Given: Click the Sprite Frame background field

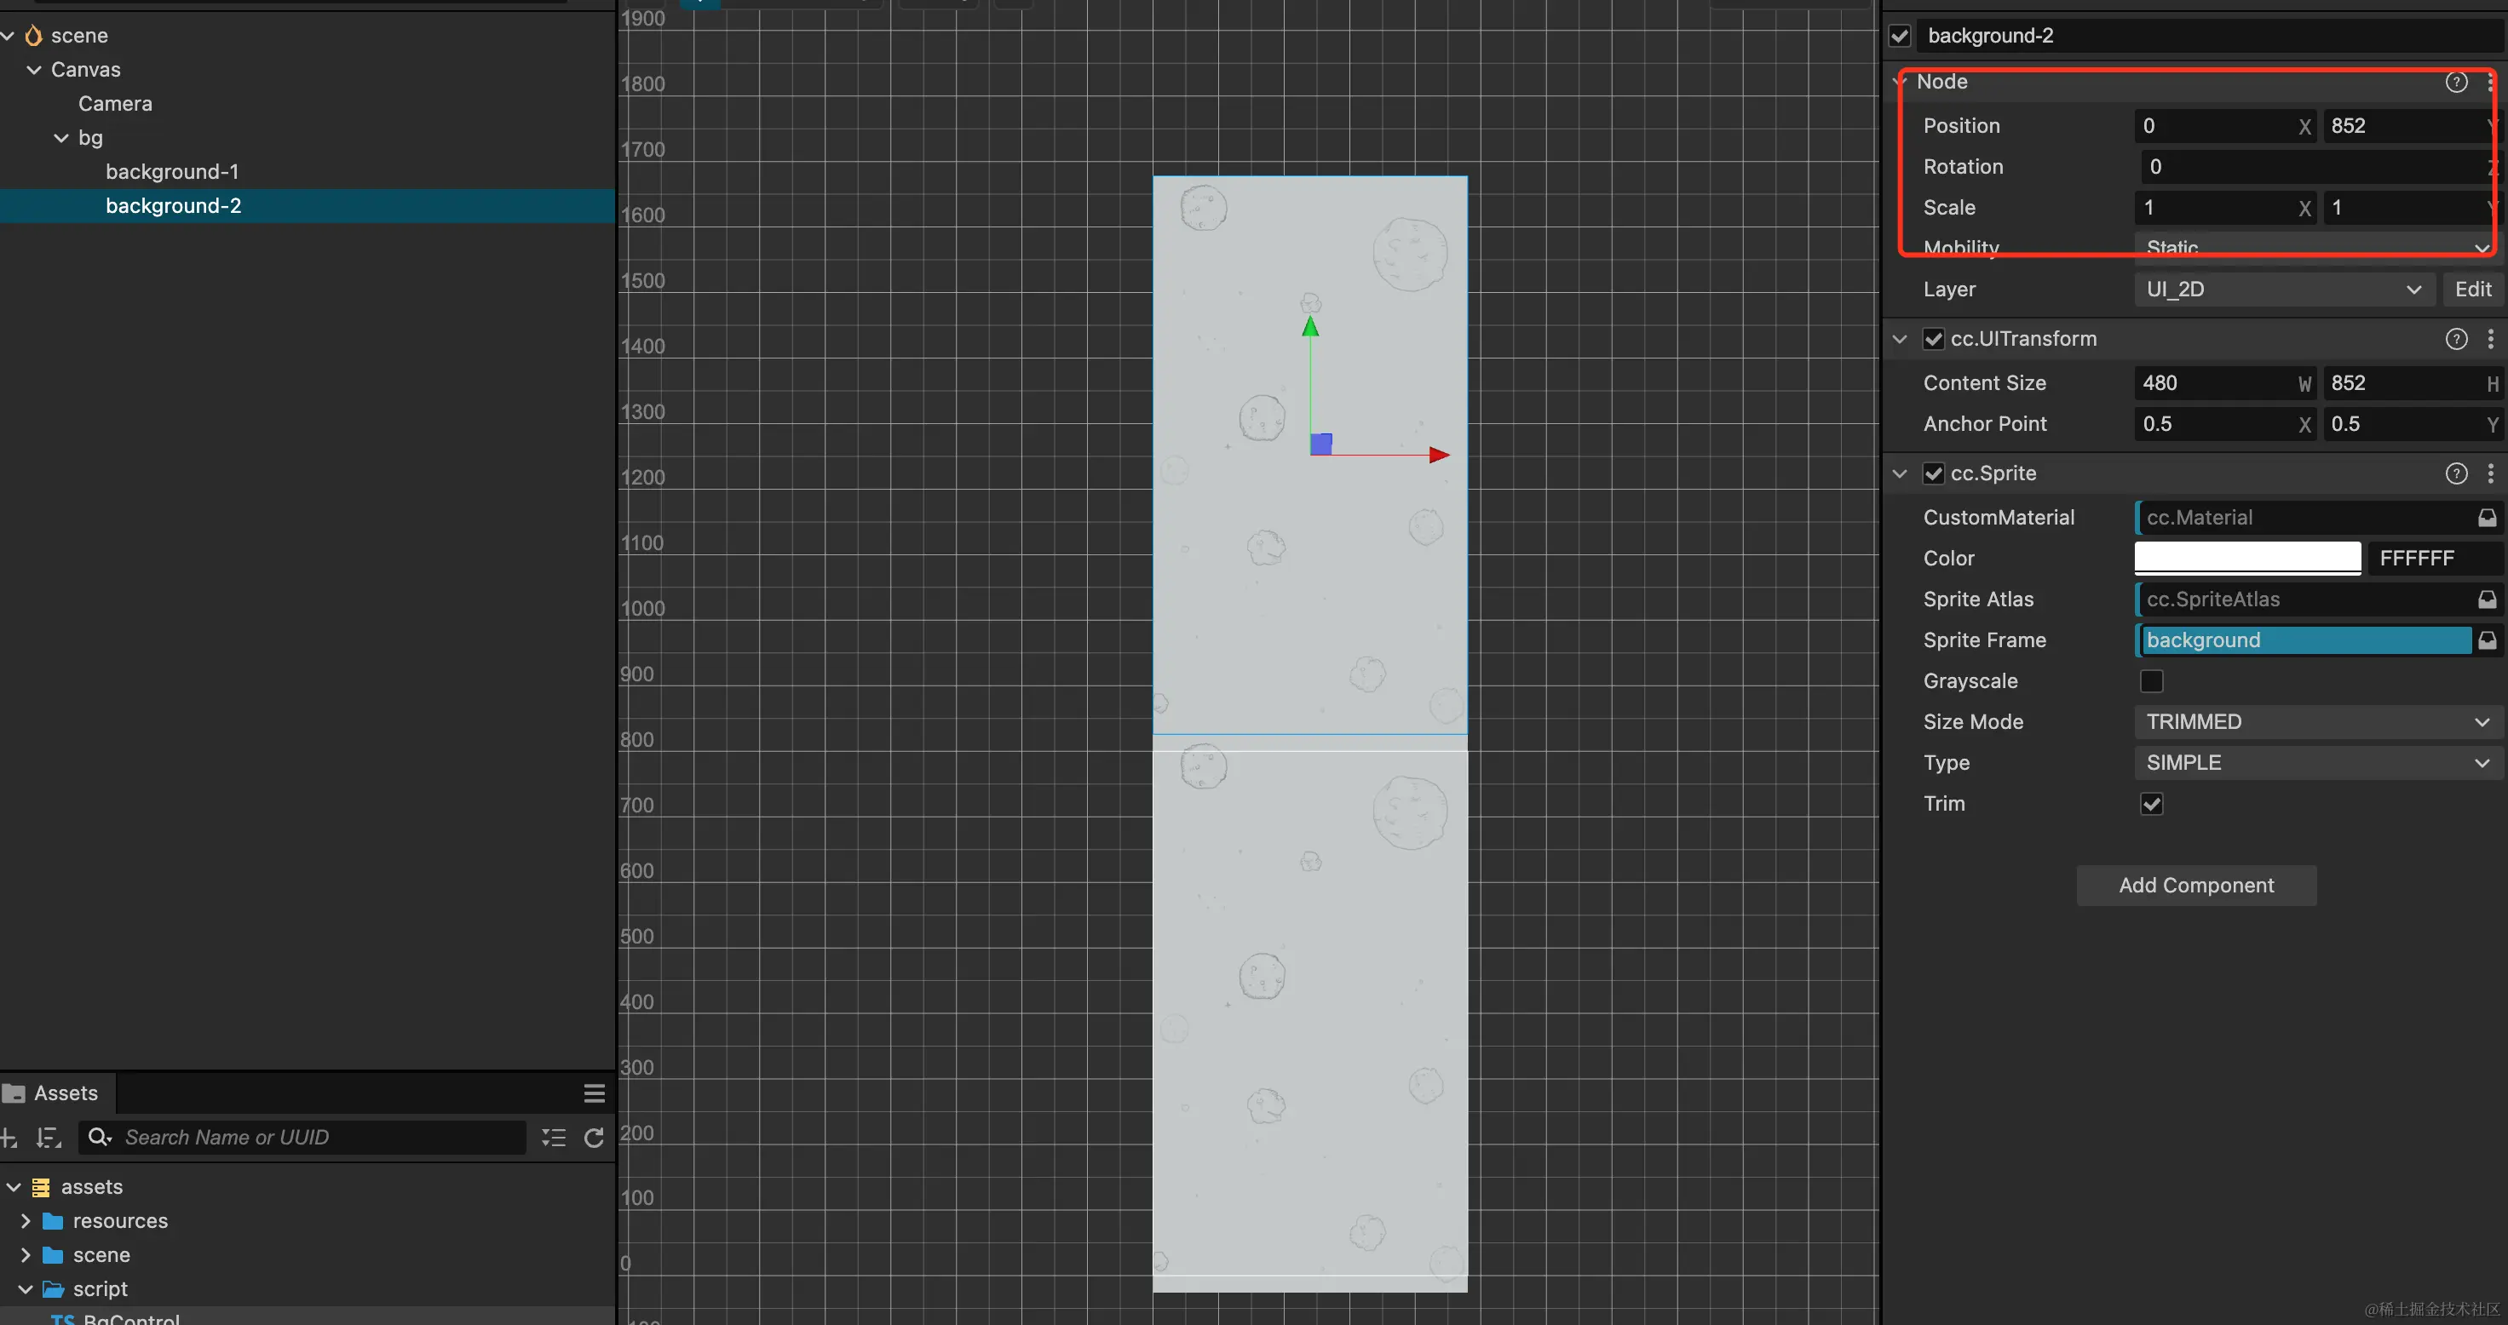Looking at the screenshot, I should click(x=2304, y=640).
